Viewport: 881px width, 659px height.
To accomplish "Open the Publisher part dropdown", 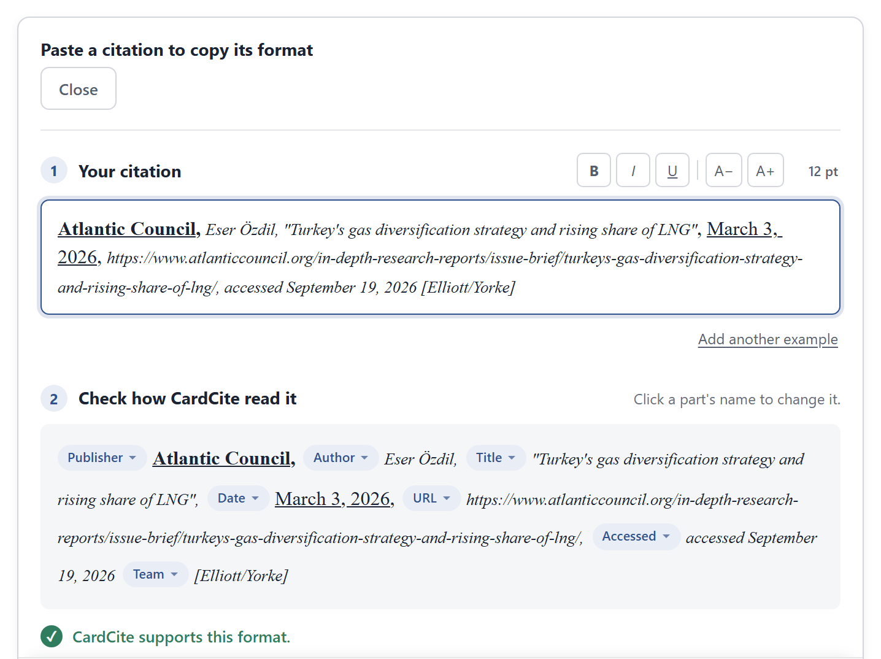I will (x=102, y=458).
